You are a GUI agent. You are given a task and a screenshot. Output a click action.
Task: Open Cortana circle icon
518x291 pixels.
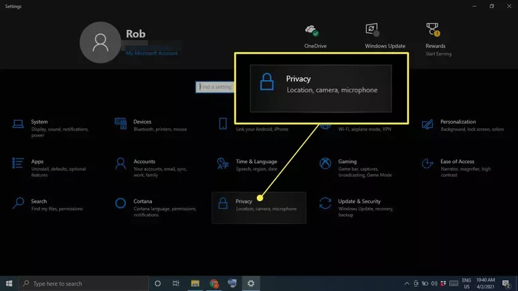coord(120,203)
